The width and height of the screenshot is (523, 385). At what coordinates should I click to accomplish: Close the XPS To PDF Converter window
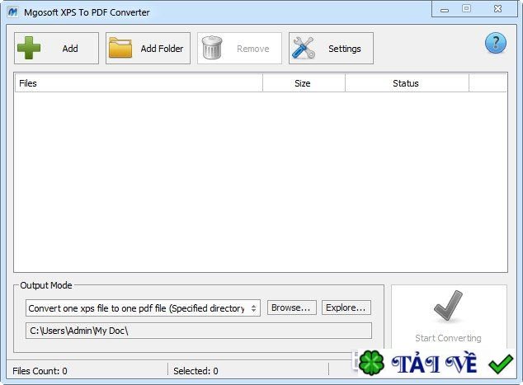497,9
